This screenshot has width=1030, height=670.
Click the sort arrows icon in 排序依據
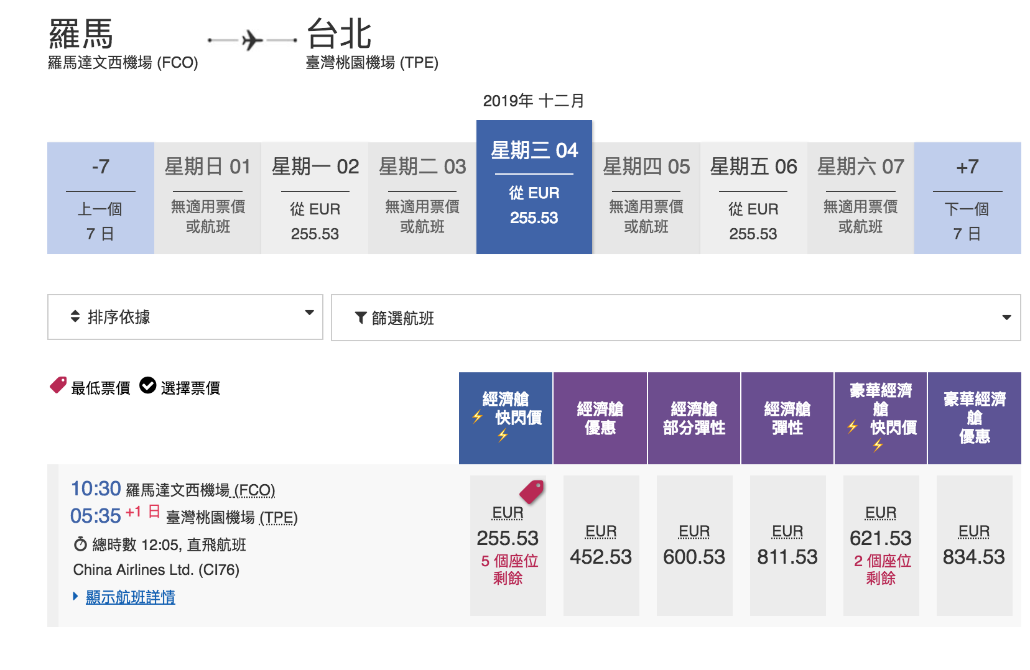[x=75, y=316]
